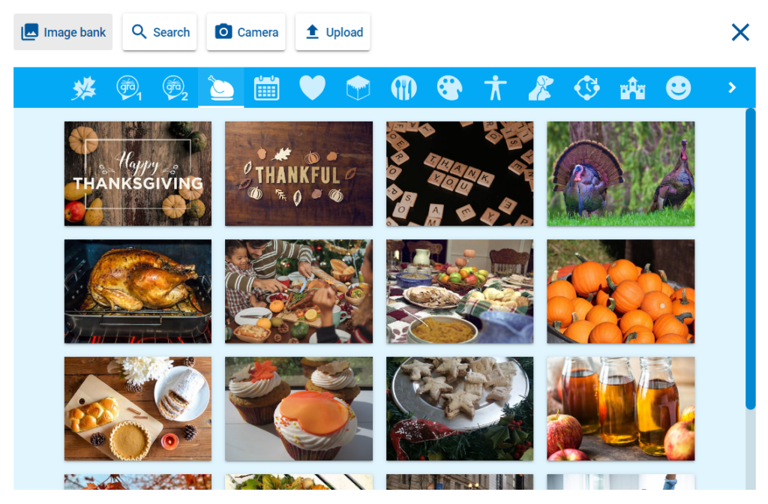Select the dog animals category icon

(541, 88)
